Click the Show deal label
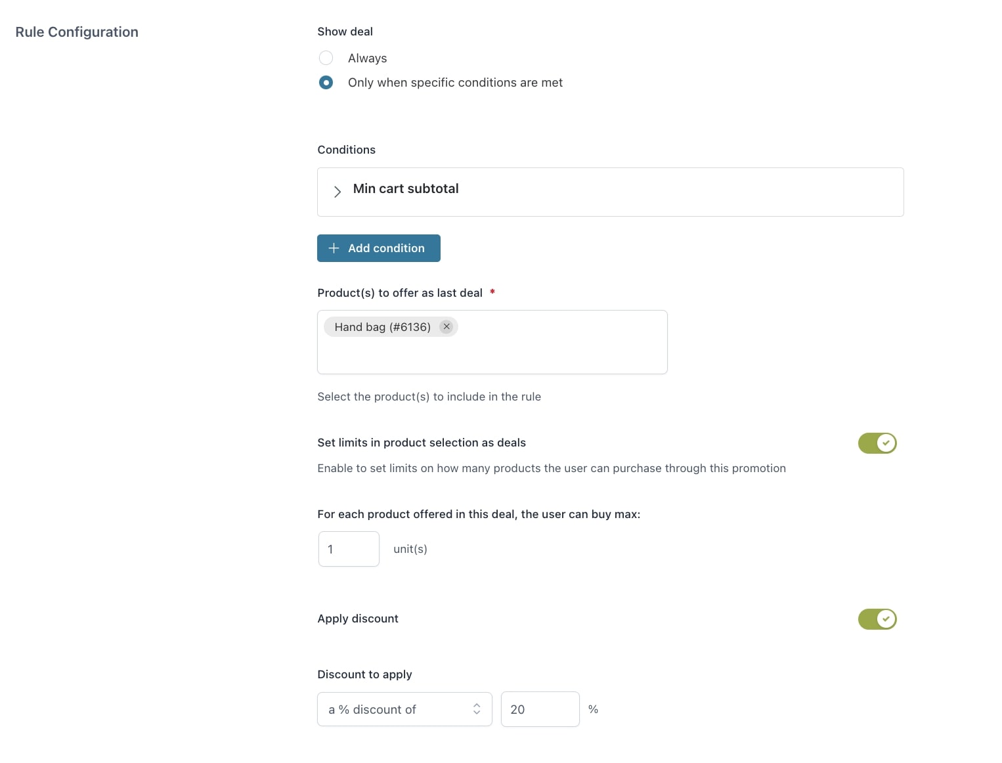1002x763 pixels. tap(345, 32)
